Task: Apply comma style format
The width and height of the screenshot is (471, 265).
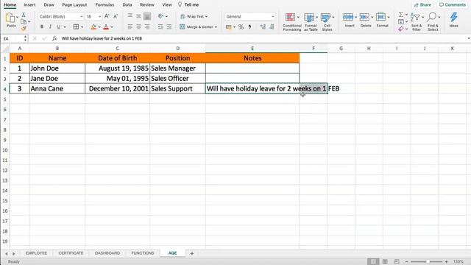Action: 249,27
